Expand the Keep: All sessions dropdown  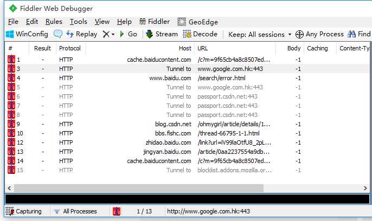coord(260,34)
